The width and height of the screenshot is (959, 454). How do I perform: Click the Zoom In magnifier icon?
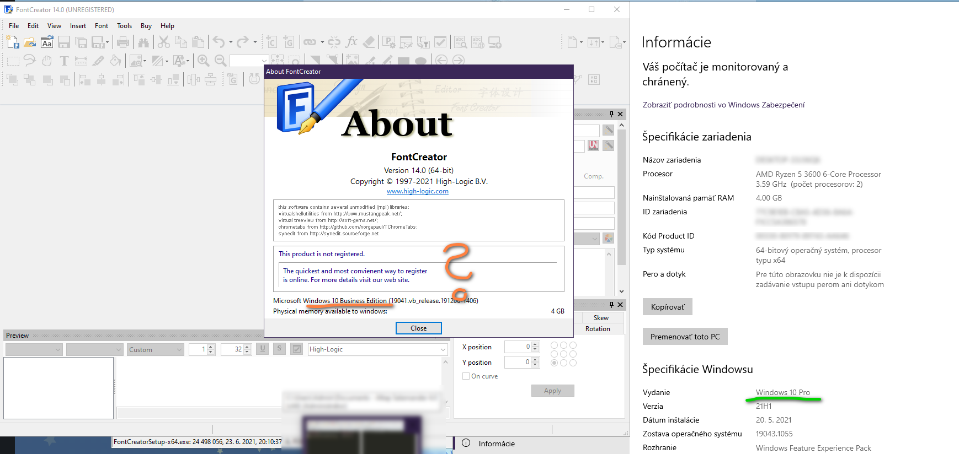click(203, 61)
